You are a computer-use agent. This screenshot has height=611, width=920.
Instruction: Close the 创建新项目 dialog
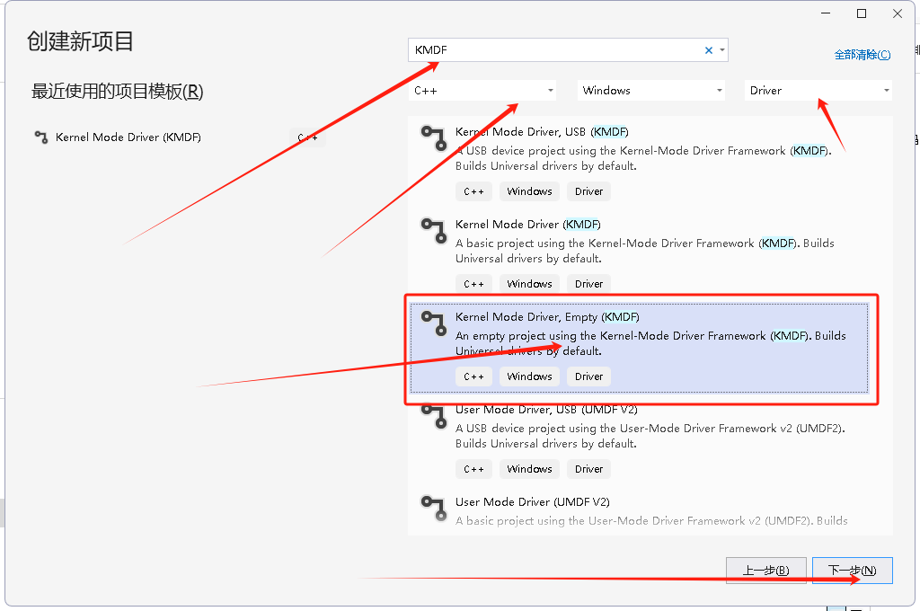(898, 13)
